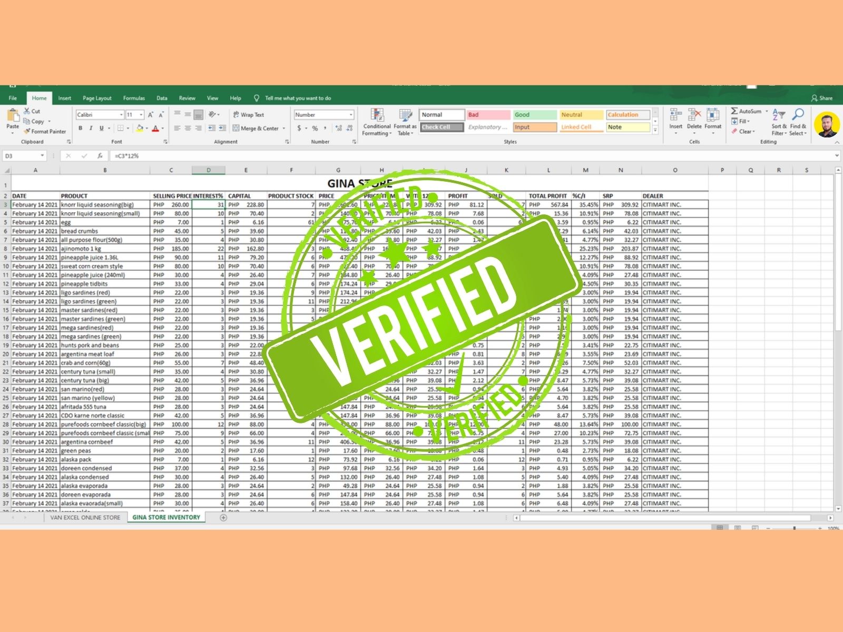Toggle italic formatting on the selected cell

(90, 128)
